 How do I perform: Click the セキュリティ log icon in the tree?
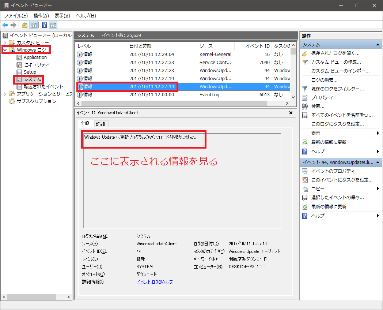[x=19, y=65]
